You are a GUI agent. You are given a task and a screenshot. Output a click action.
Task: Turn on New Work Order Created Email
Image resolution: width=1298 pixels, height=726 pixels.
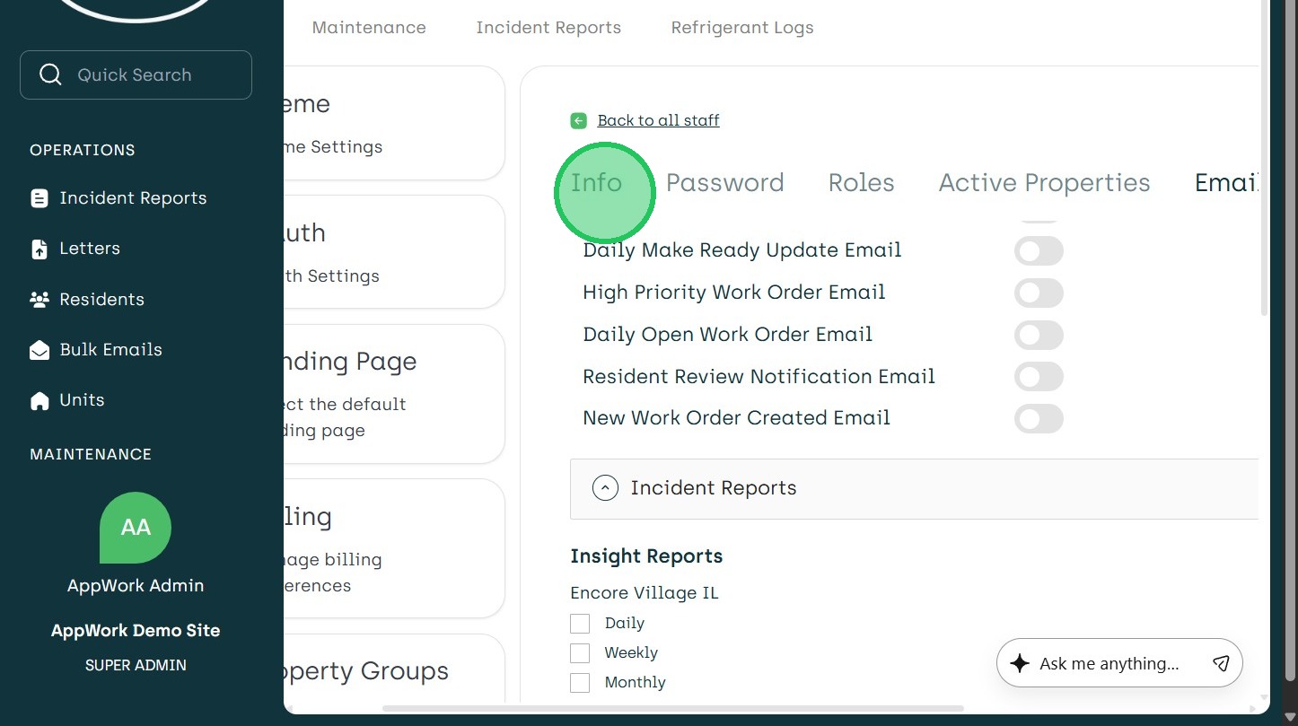(x=1039, y=418)
